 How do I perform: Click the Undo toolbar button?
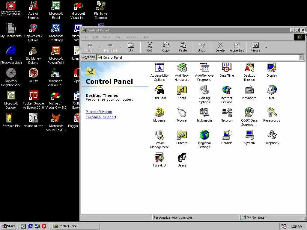point(201,47)
